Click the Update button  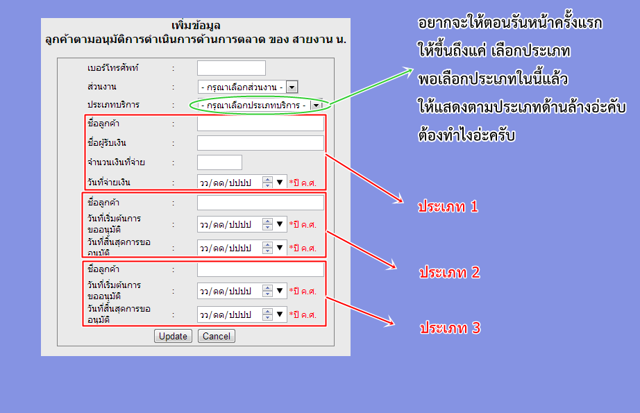(x=173, y=336)
